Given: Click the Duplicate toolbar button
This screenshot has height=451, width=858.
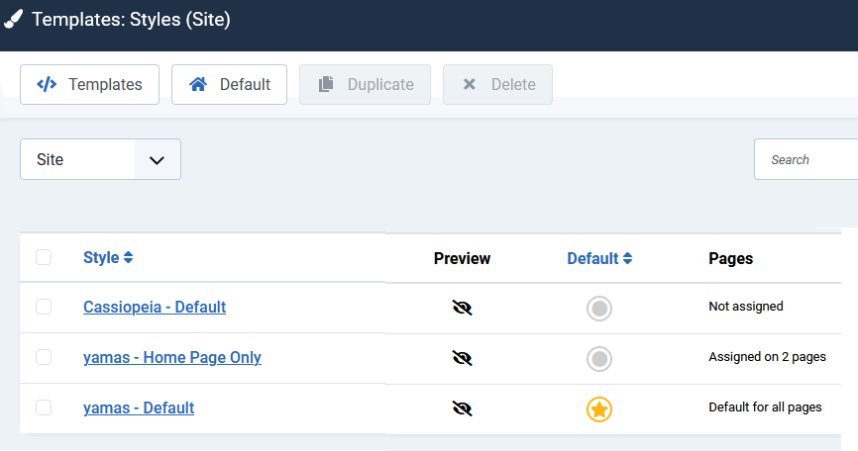Looking at the screenshot, I should [365, 85].
